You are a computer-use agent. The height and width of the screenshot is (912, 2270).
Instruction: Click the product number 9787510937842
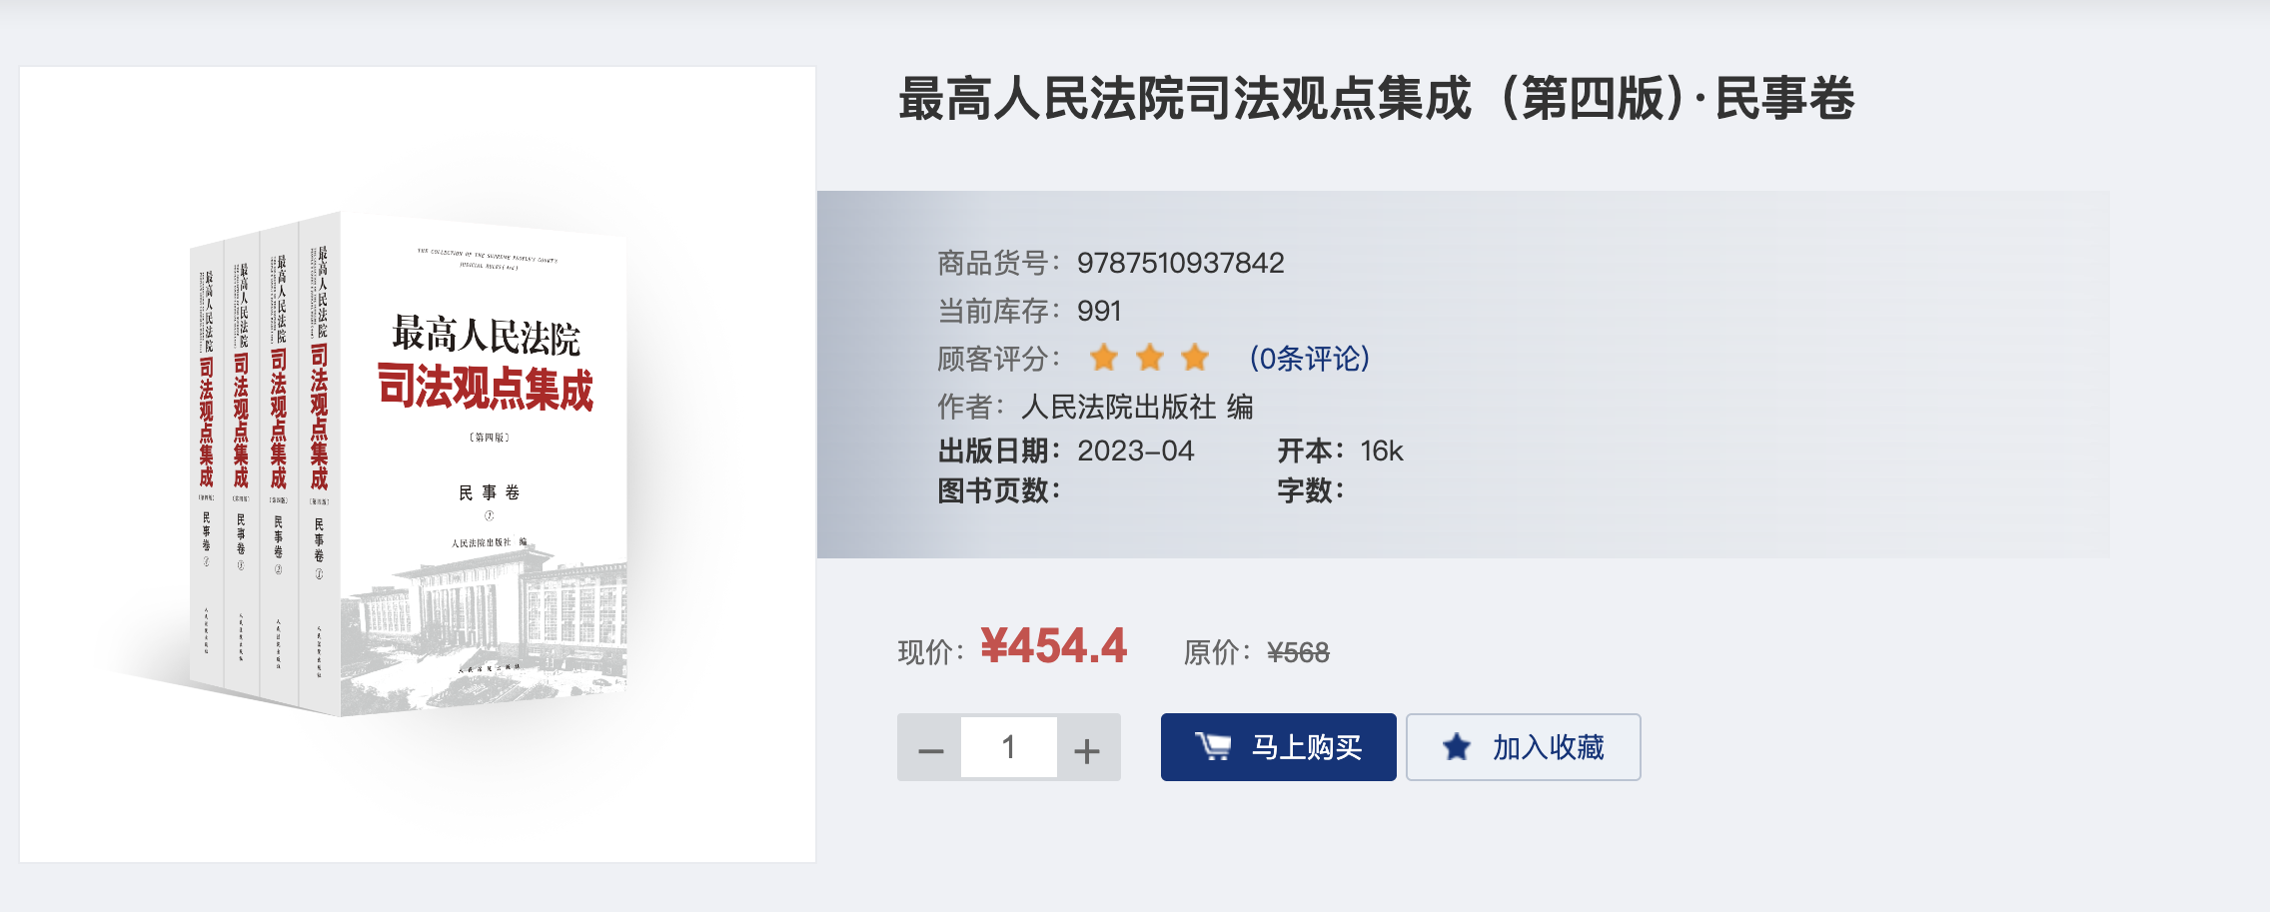click(1180, 263)
